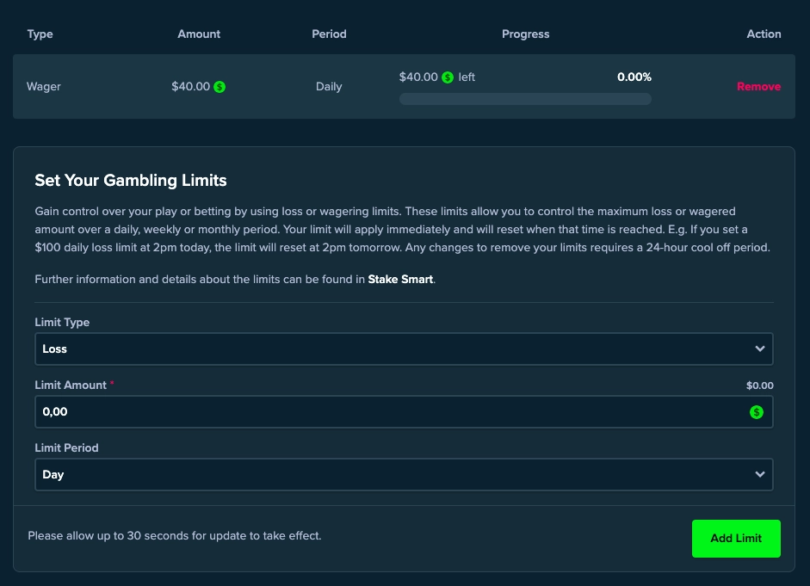
Task: Open the Limit Period selector showing Day
Action: [404, 474]
